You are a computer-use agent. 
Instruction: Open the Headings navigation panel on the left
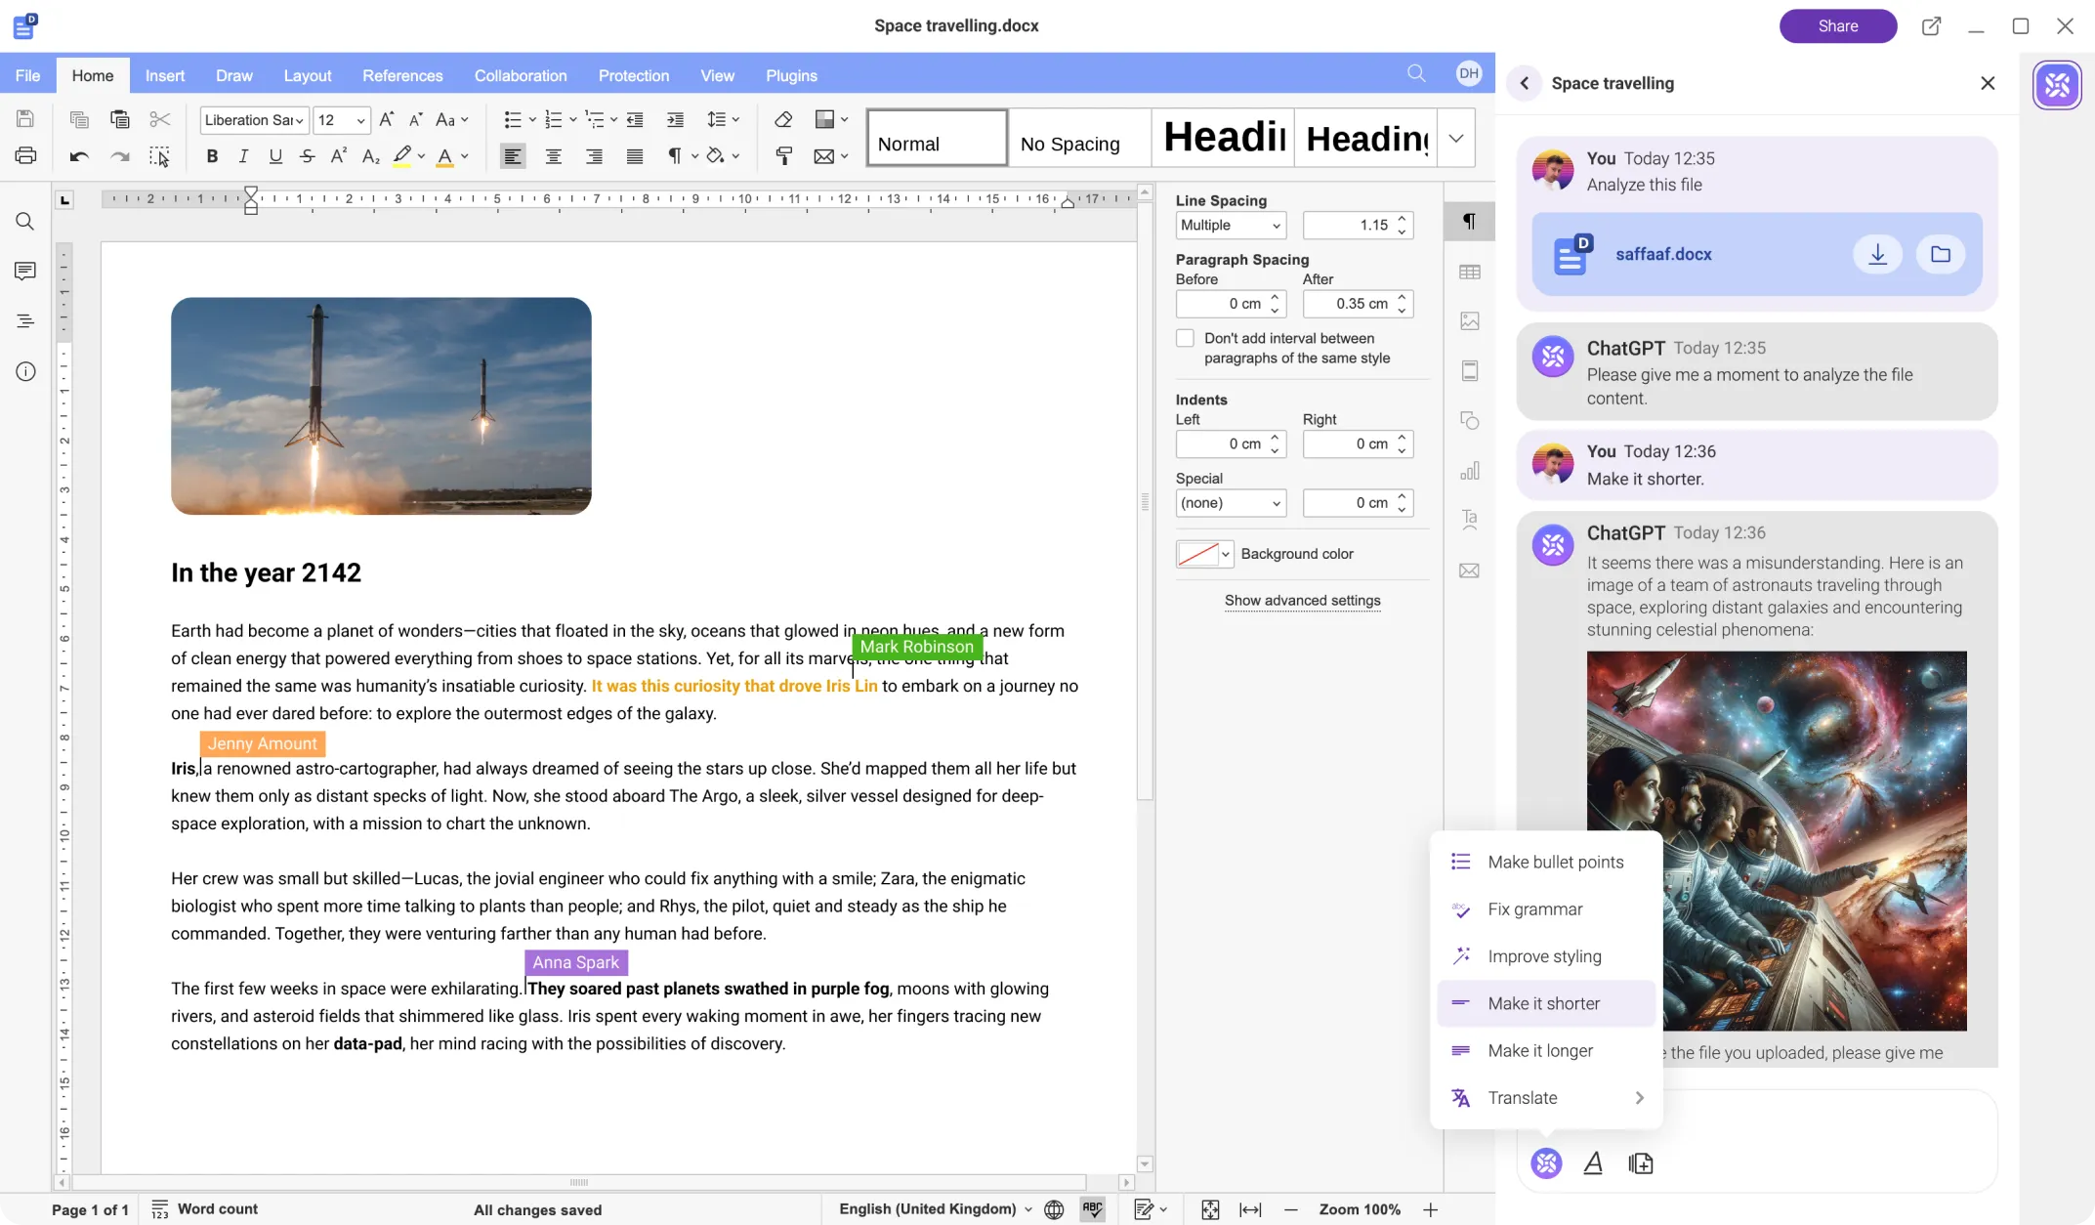click(x=24, y=320)
